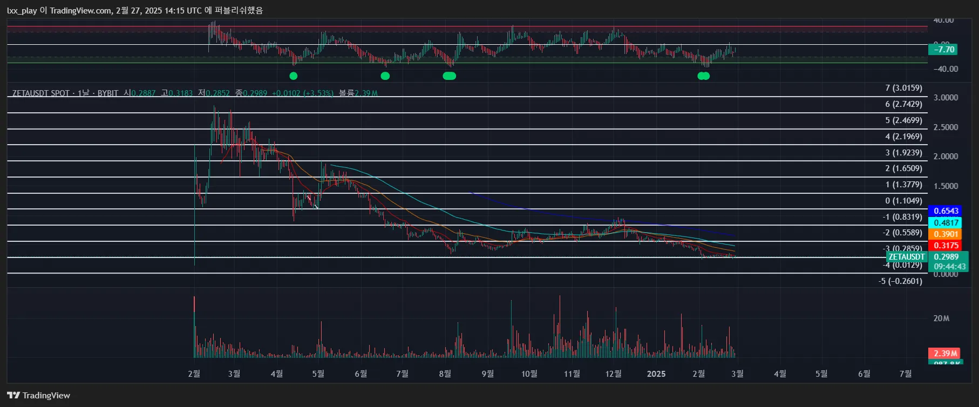Click the 10월 label on time axis
This screenshot has width=979, height=407.
point(529,374)
